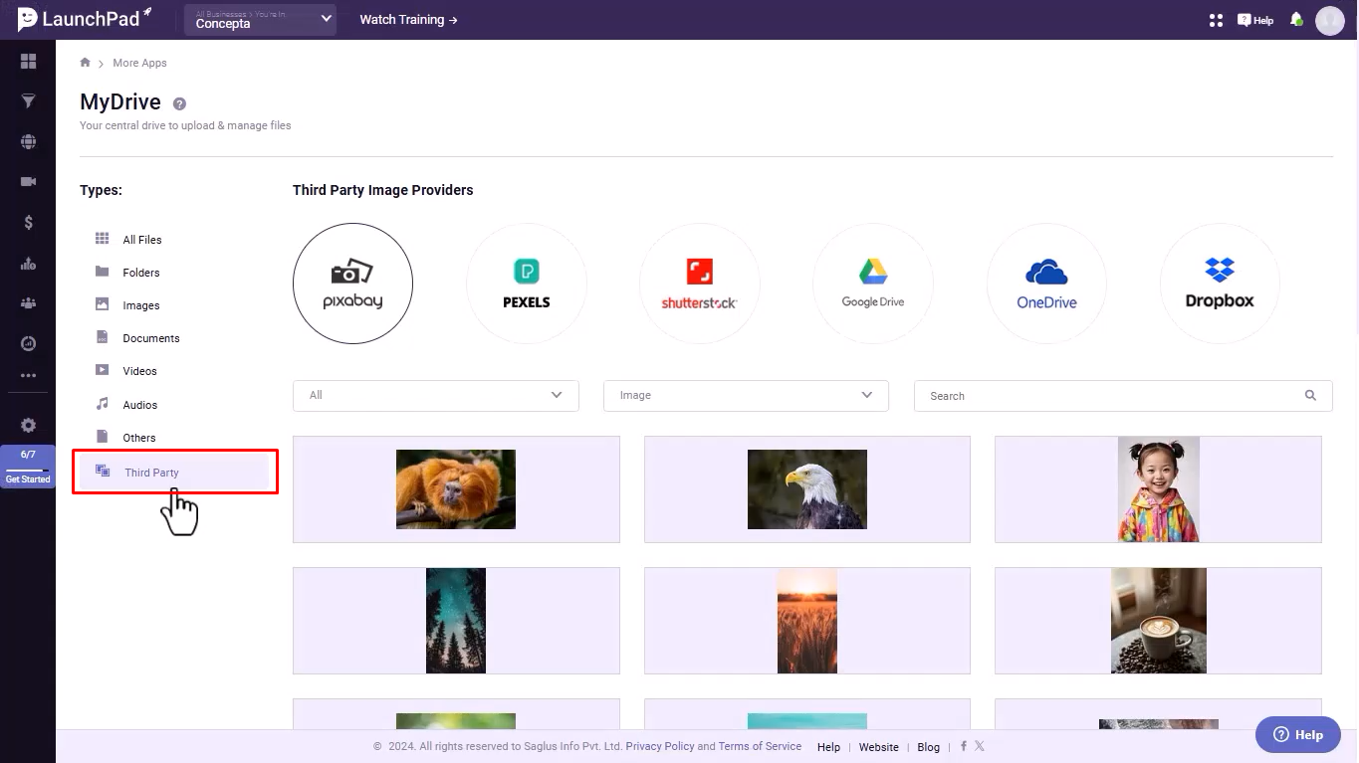Open the funnel icon in left sidebar
The image size is (1359, 763).
click(x=28, y=101)
